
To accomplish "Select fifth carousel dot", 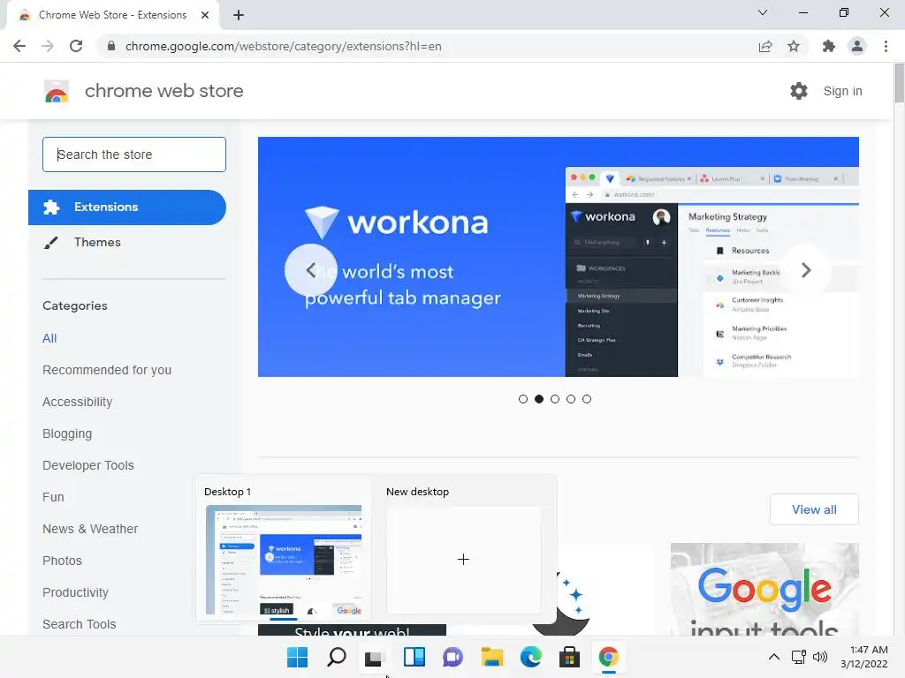I will 587,399.
